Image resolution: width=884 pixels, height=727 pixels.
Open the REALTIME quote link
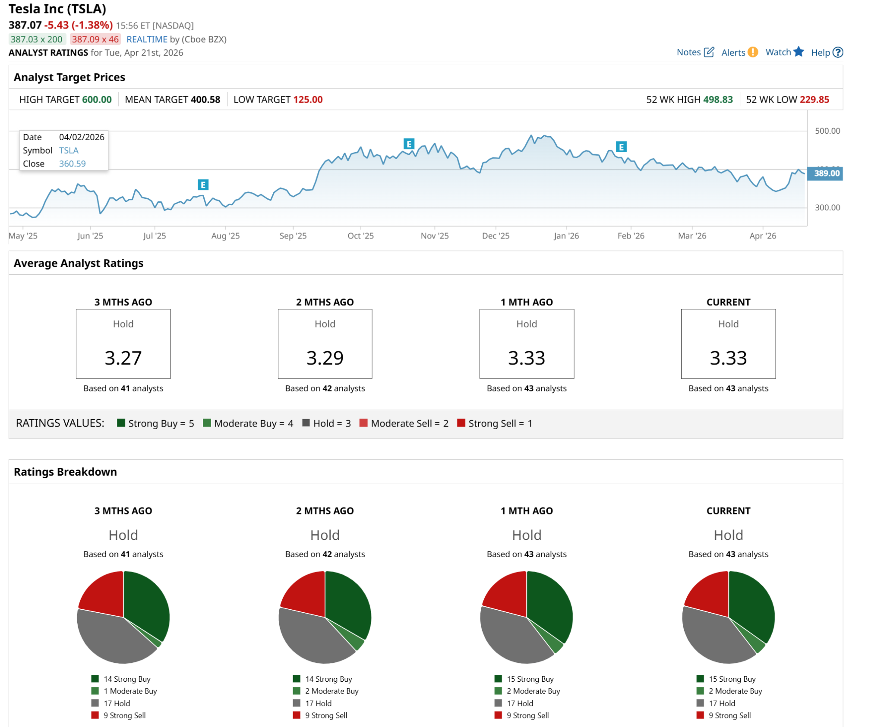coord(147,39)
